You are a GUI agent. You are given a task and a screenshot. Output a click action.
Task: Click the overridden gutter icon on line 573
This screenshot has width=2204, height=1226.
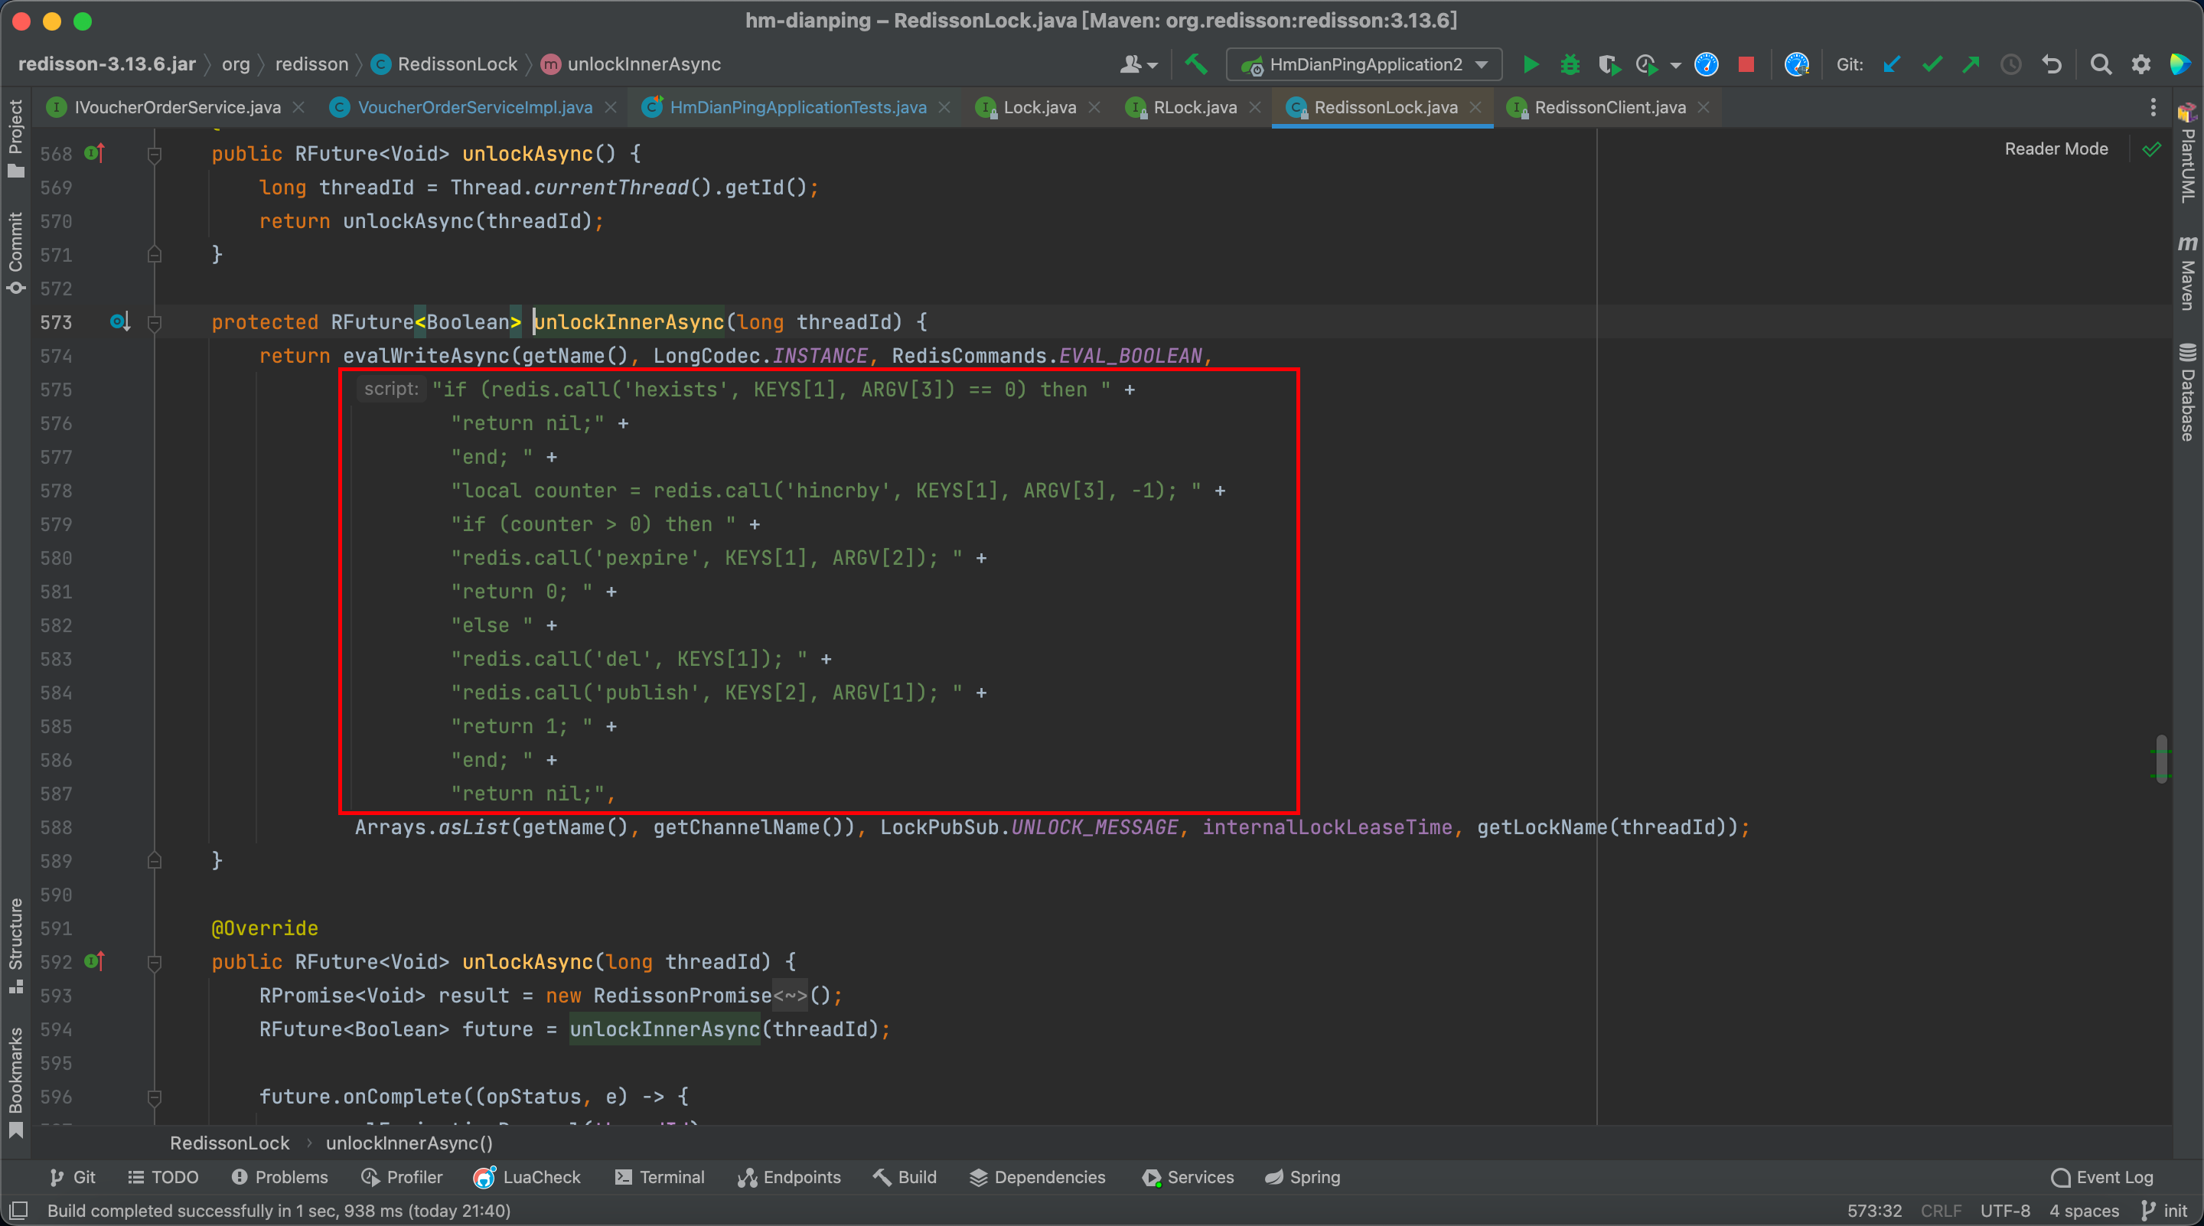click(x=120, y=321)
